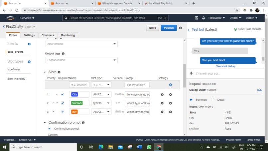The height and width of the screenshot is (151, 268).
Task: Click the Hide link in Inspect response
Action: tap(259, 90)
